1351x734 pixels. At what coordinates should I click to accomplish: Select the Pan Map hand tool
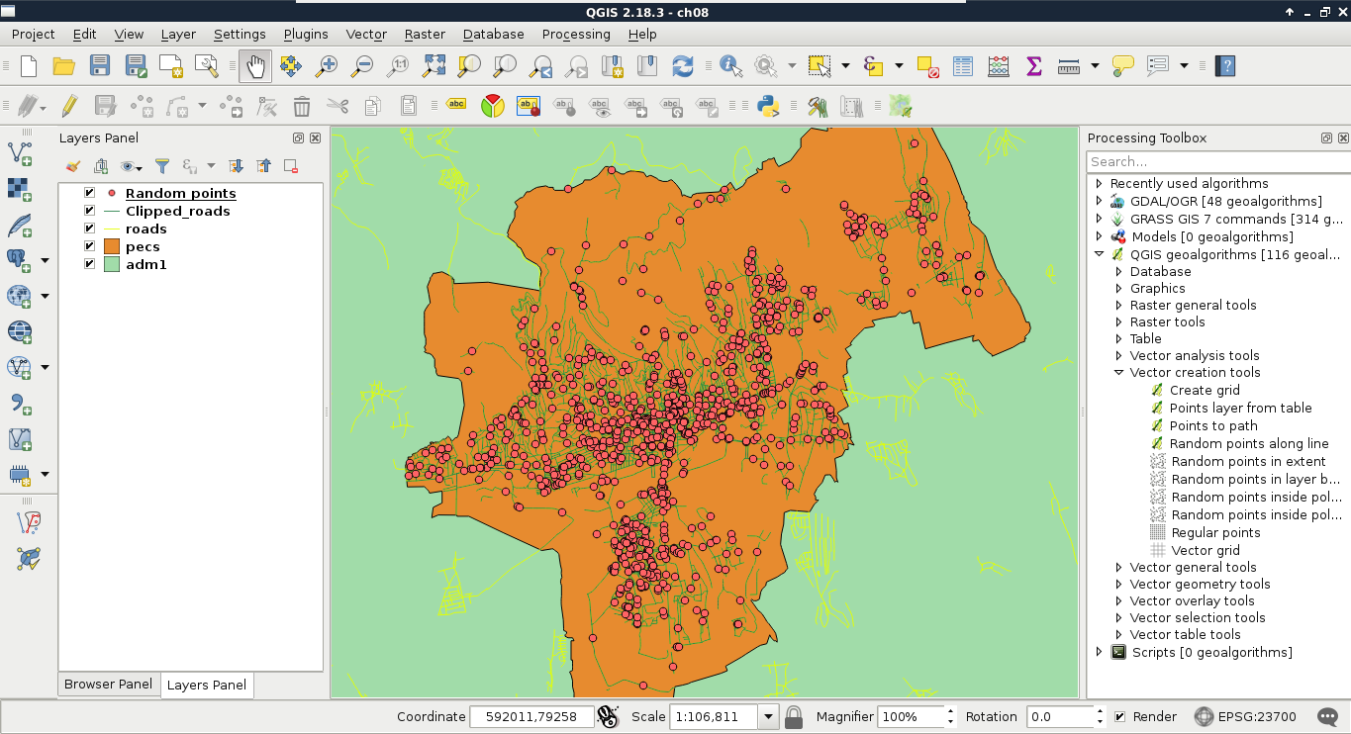(255, 66)
